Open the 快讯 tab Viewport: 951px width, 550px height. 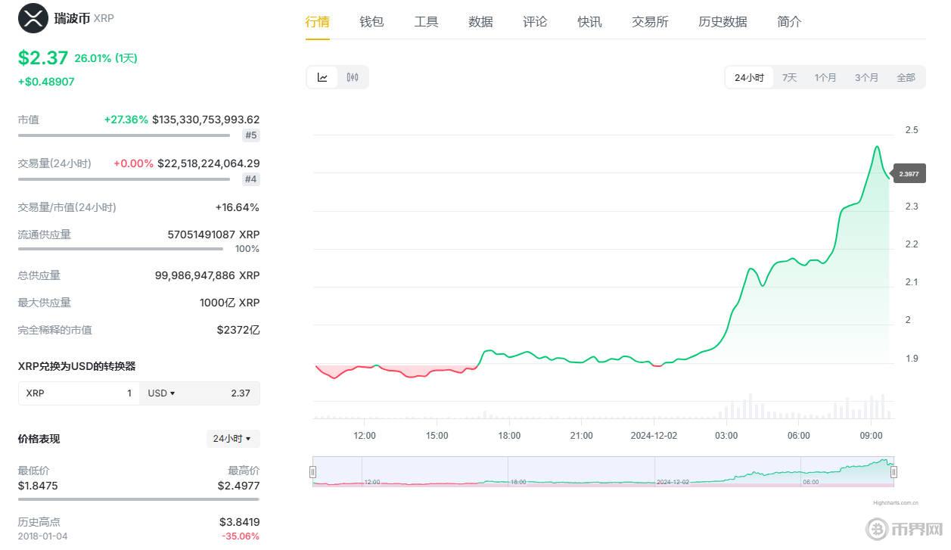pos(589,22)
